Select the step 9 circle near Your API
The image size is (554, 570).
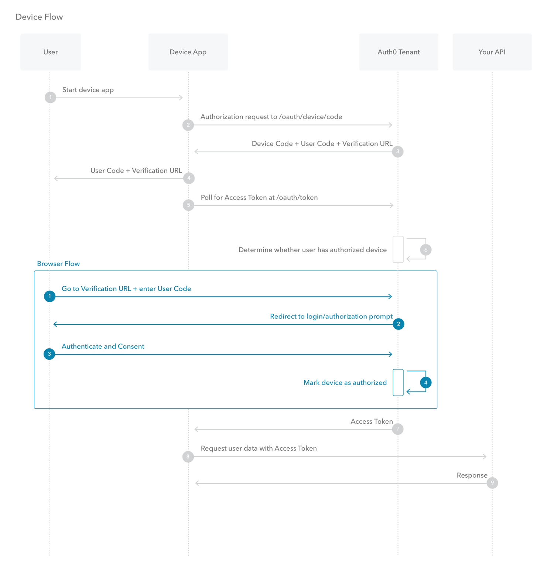(x=492, y=482)
